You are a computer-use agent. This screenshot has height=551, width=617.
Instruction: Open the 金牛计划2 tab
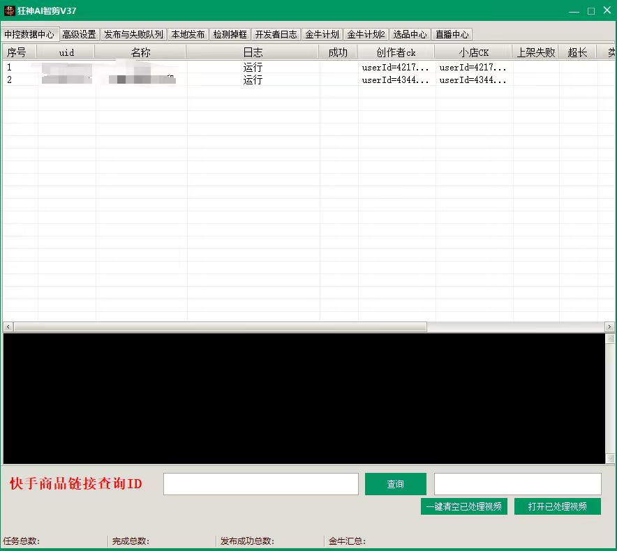(x=366, y=34)
